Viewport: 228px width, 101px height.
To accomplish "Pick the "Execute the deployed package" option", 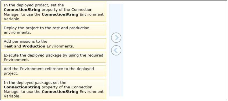I will 54,57.
